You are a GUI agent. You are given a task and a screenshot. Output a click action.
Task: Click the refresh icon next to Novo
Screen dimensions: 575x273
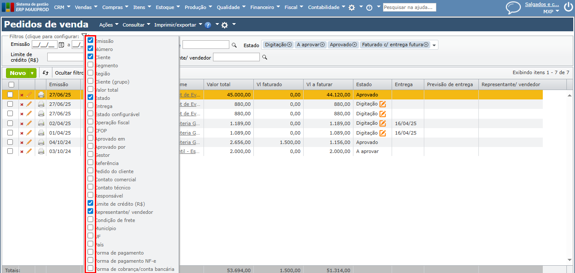pyautogui.click(x=46, y=73)
